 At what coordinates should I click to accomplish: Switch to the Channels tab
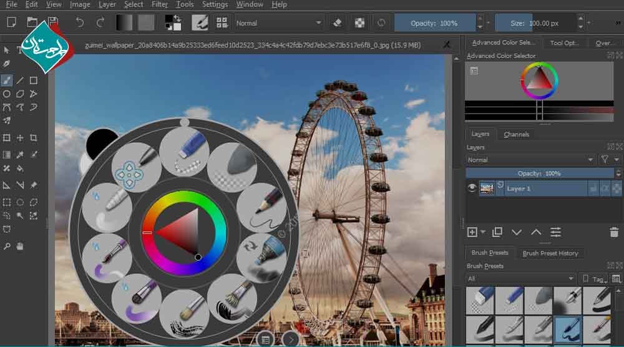[516, 134]
